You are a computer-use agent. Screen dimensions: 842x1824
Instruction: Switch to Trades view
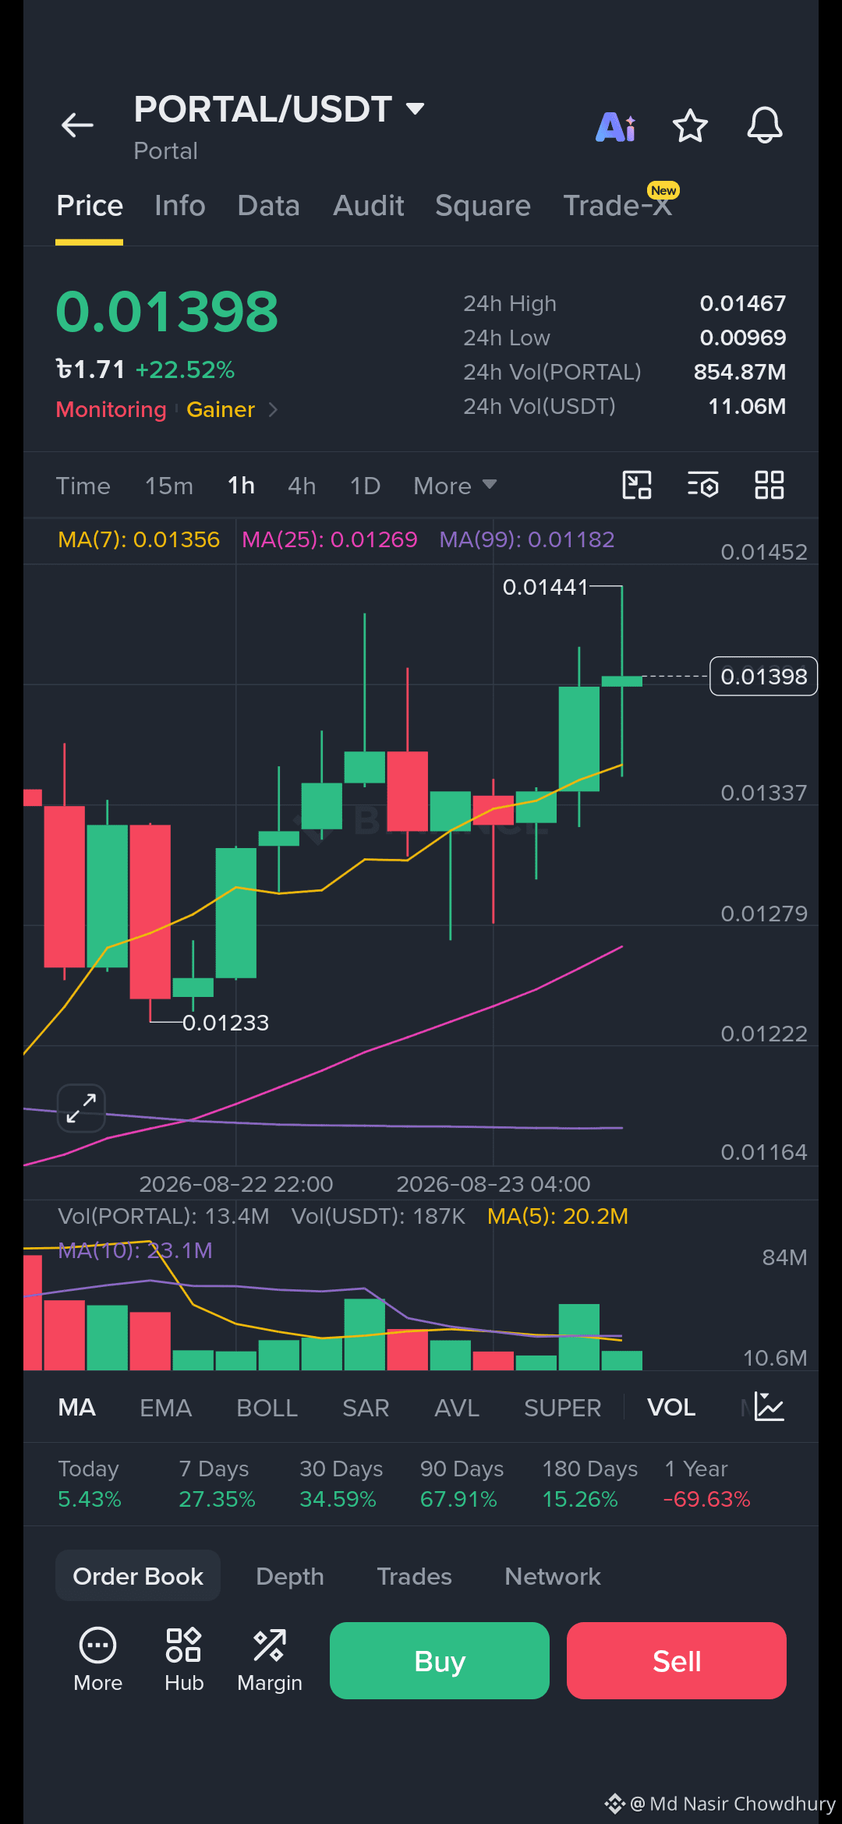click(415, 1576)
